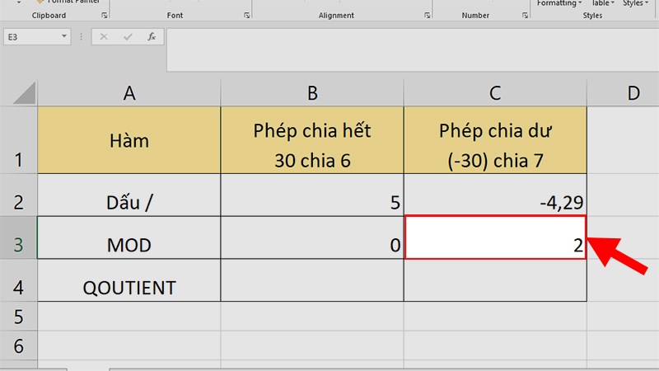This screenshot has width=659, height=371.
Task: Select row 5 header
Action: coord(18,316)
